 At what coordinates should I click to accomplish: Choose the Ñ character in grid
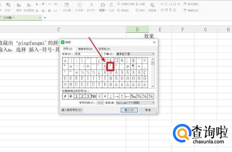(116, 78)
